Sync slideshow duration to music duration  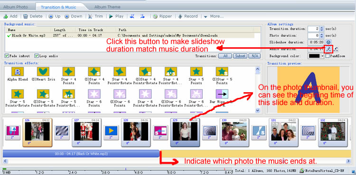coord(328,49)
